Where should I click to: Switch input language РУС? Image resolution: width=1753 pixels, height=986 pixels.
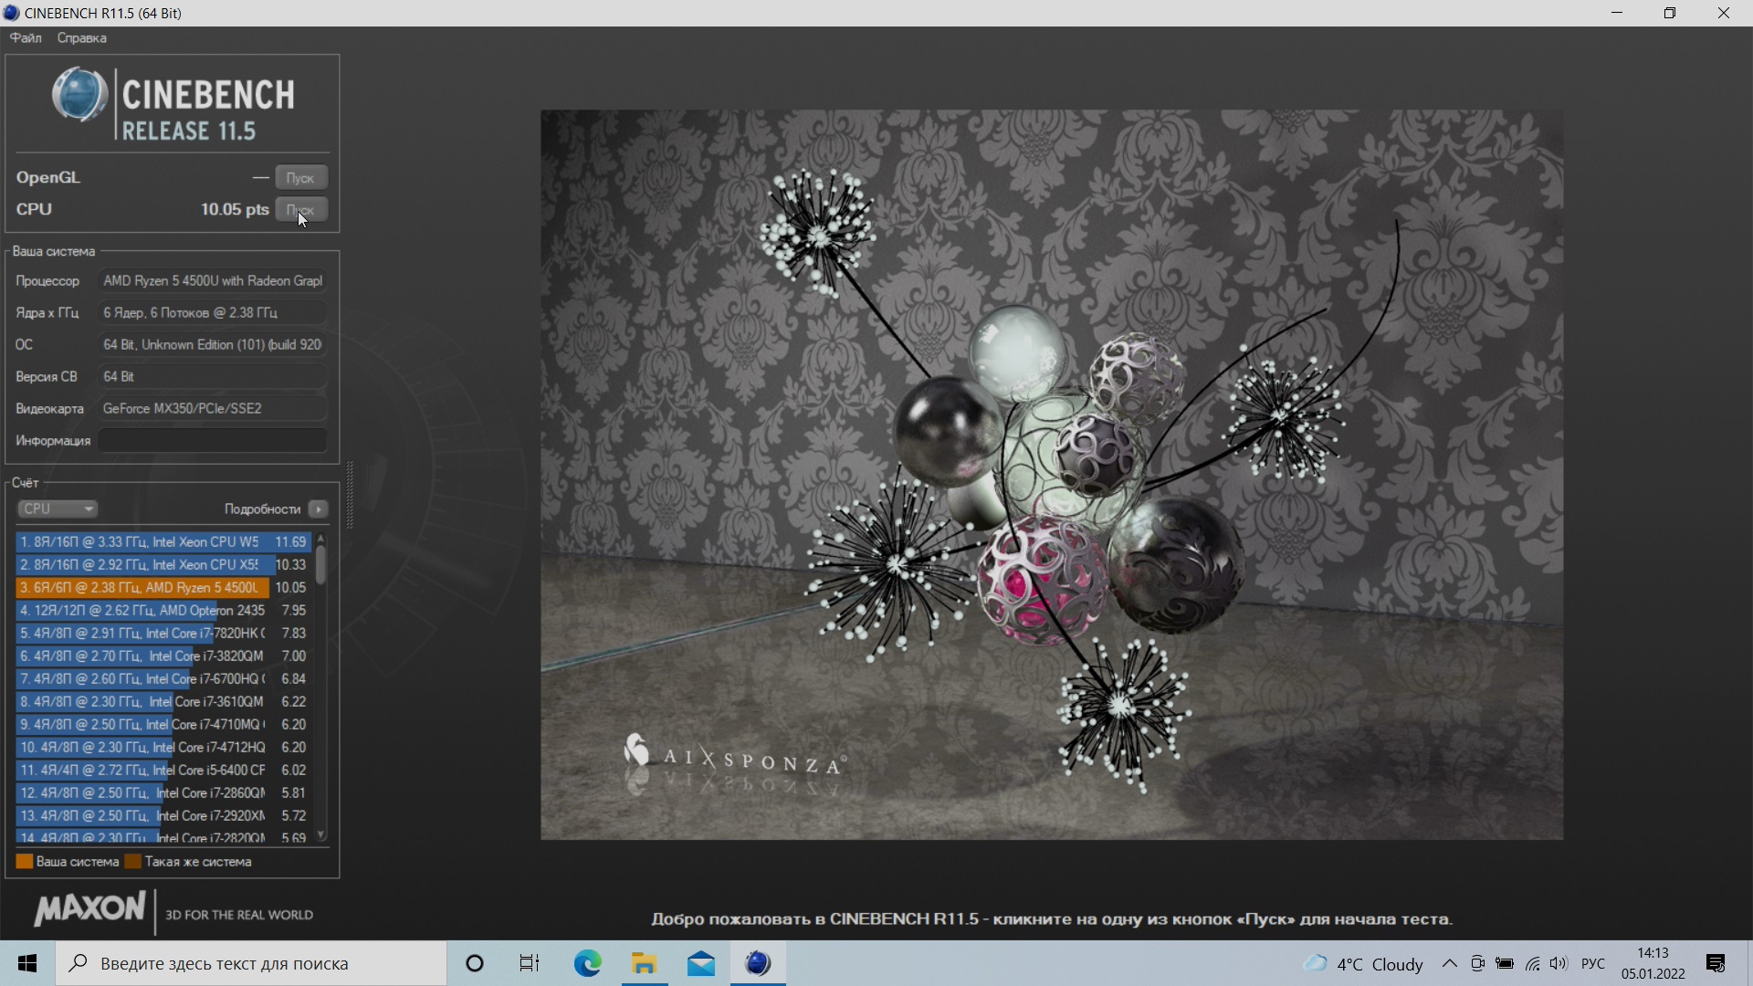[1593, 963]
